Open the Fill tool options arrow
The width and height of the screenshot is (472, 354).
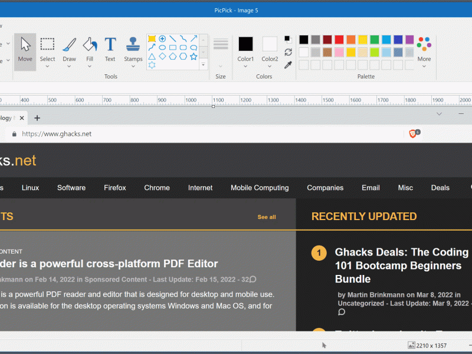pyautogui.click(x=90, y=66)
